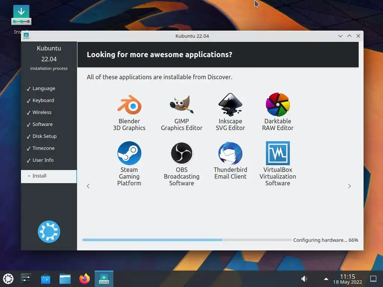Minimize the Kubuntu installer window
This screenshot has width=383, height=287.
(x=340, y=36)
